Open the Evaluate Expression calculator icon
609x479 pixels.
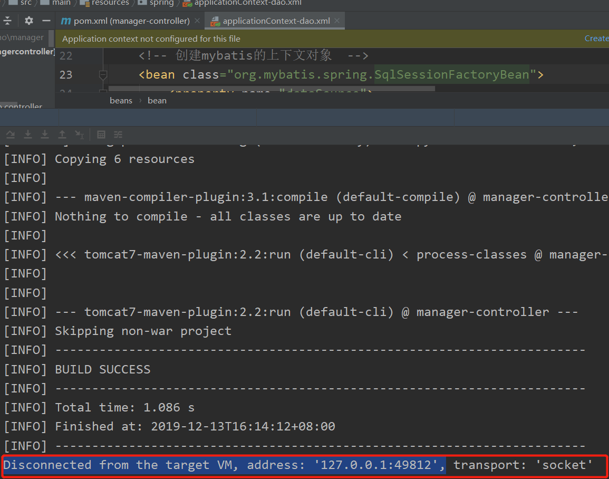point(101,135)
